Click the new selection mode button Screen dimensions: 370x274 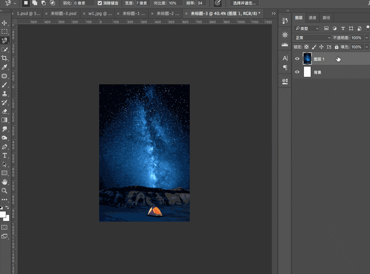(26, 3)
